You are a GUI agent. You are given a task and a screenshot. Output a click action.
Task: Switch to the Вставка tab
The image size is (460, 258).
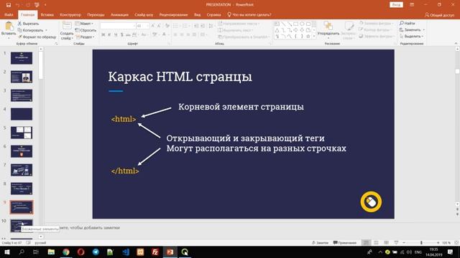(x=47, y=14)
